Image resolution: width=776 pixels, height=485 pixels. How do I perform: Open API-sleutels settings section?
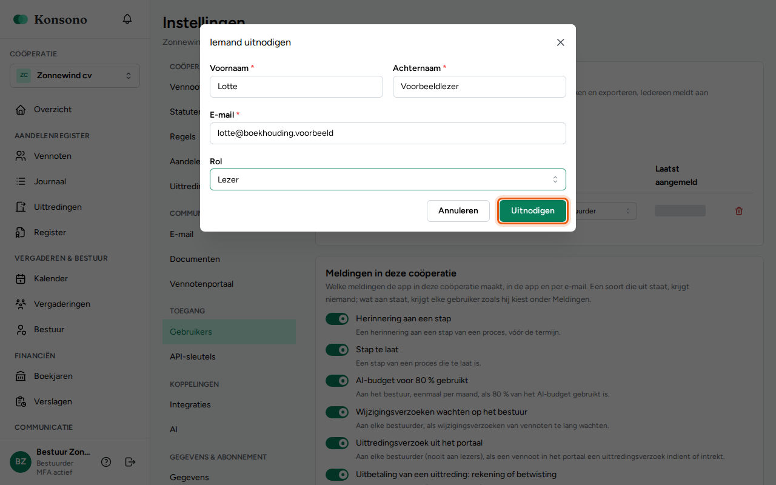click(x=229, y=357)
